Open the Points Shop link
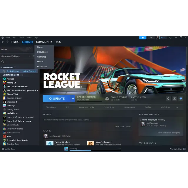Image resolution: width=188 pixels, height=188 pixels. (x=109, y=107)
